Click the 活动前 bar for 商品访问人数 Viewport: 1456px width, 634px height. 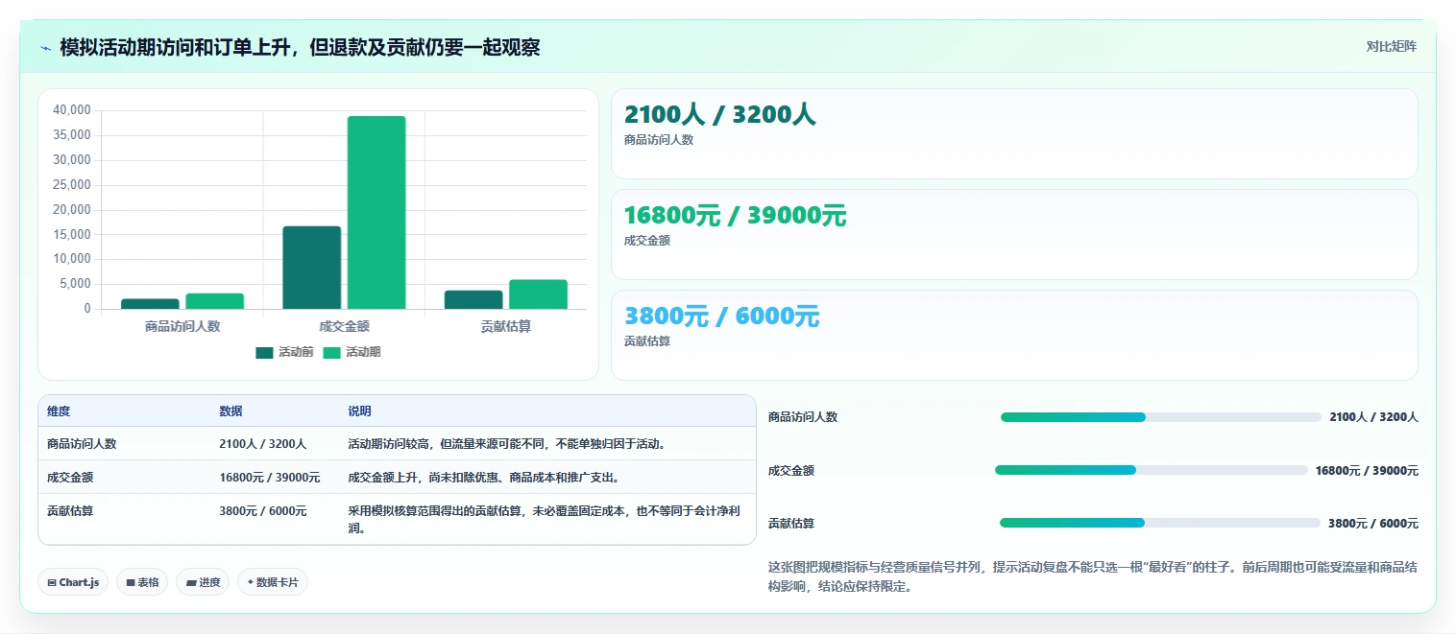150,304
